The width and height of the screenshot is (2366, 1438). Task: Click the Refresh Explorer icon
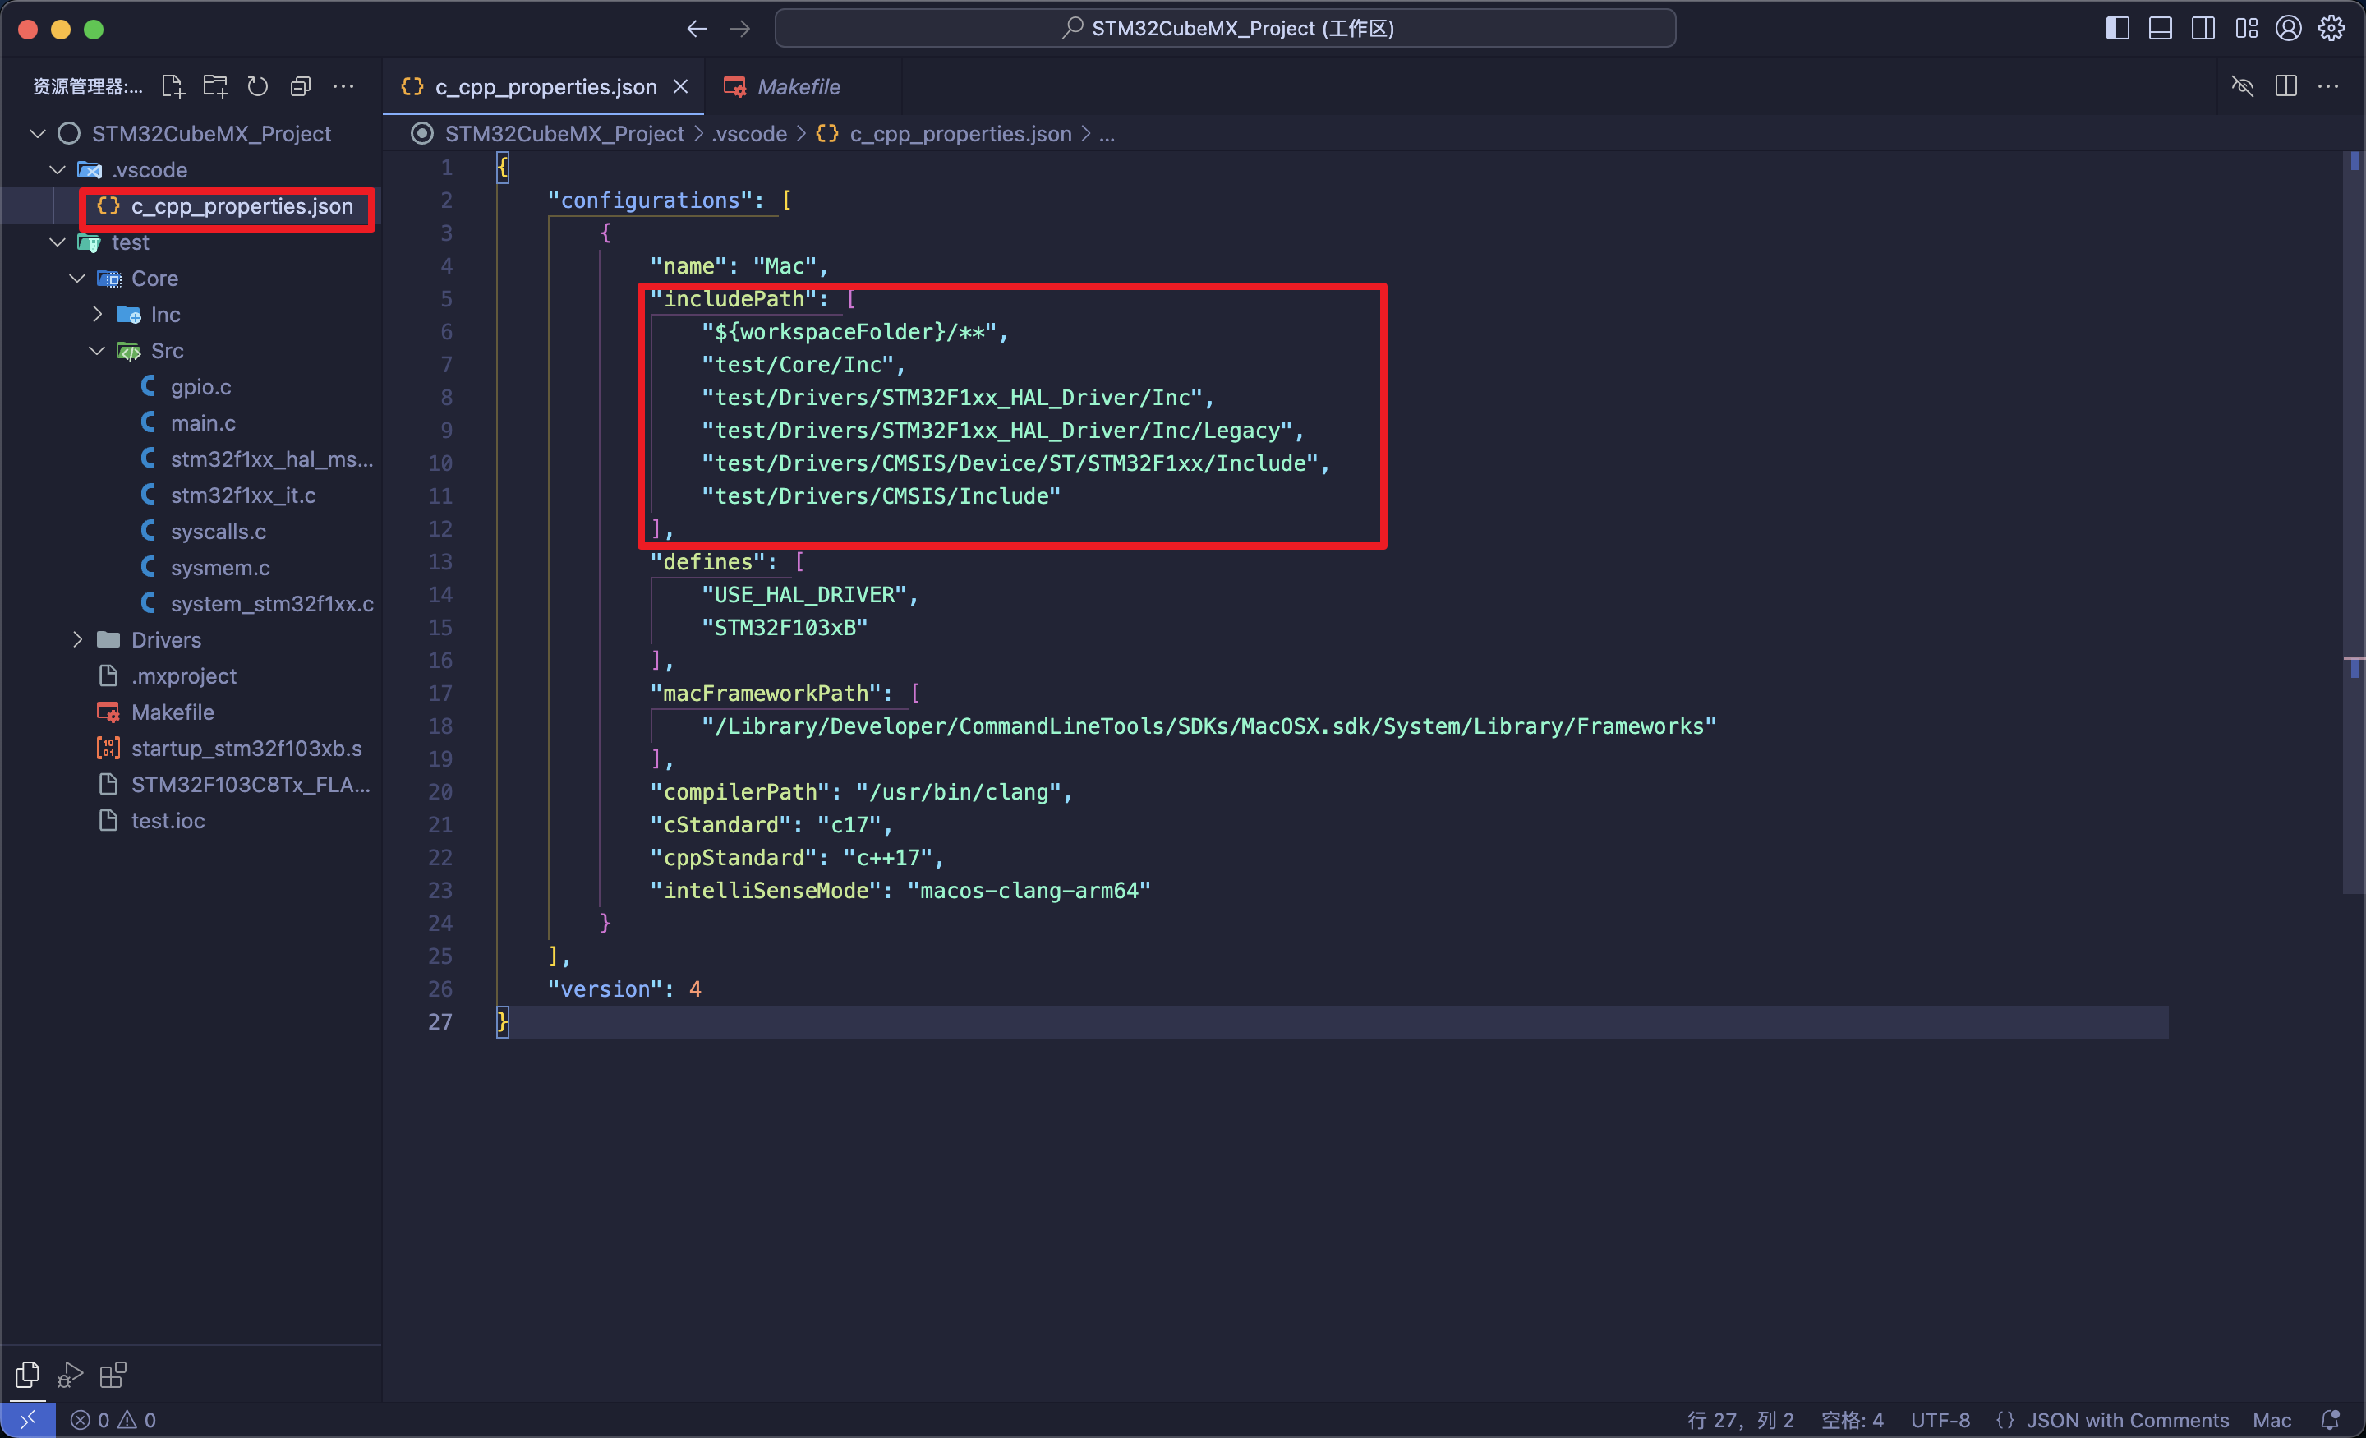(x=257, y=85)
